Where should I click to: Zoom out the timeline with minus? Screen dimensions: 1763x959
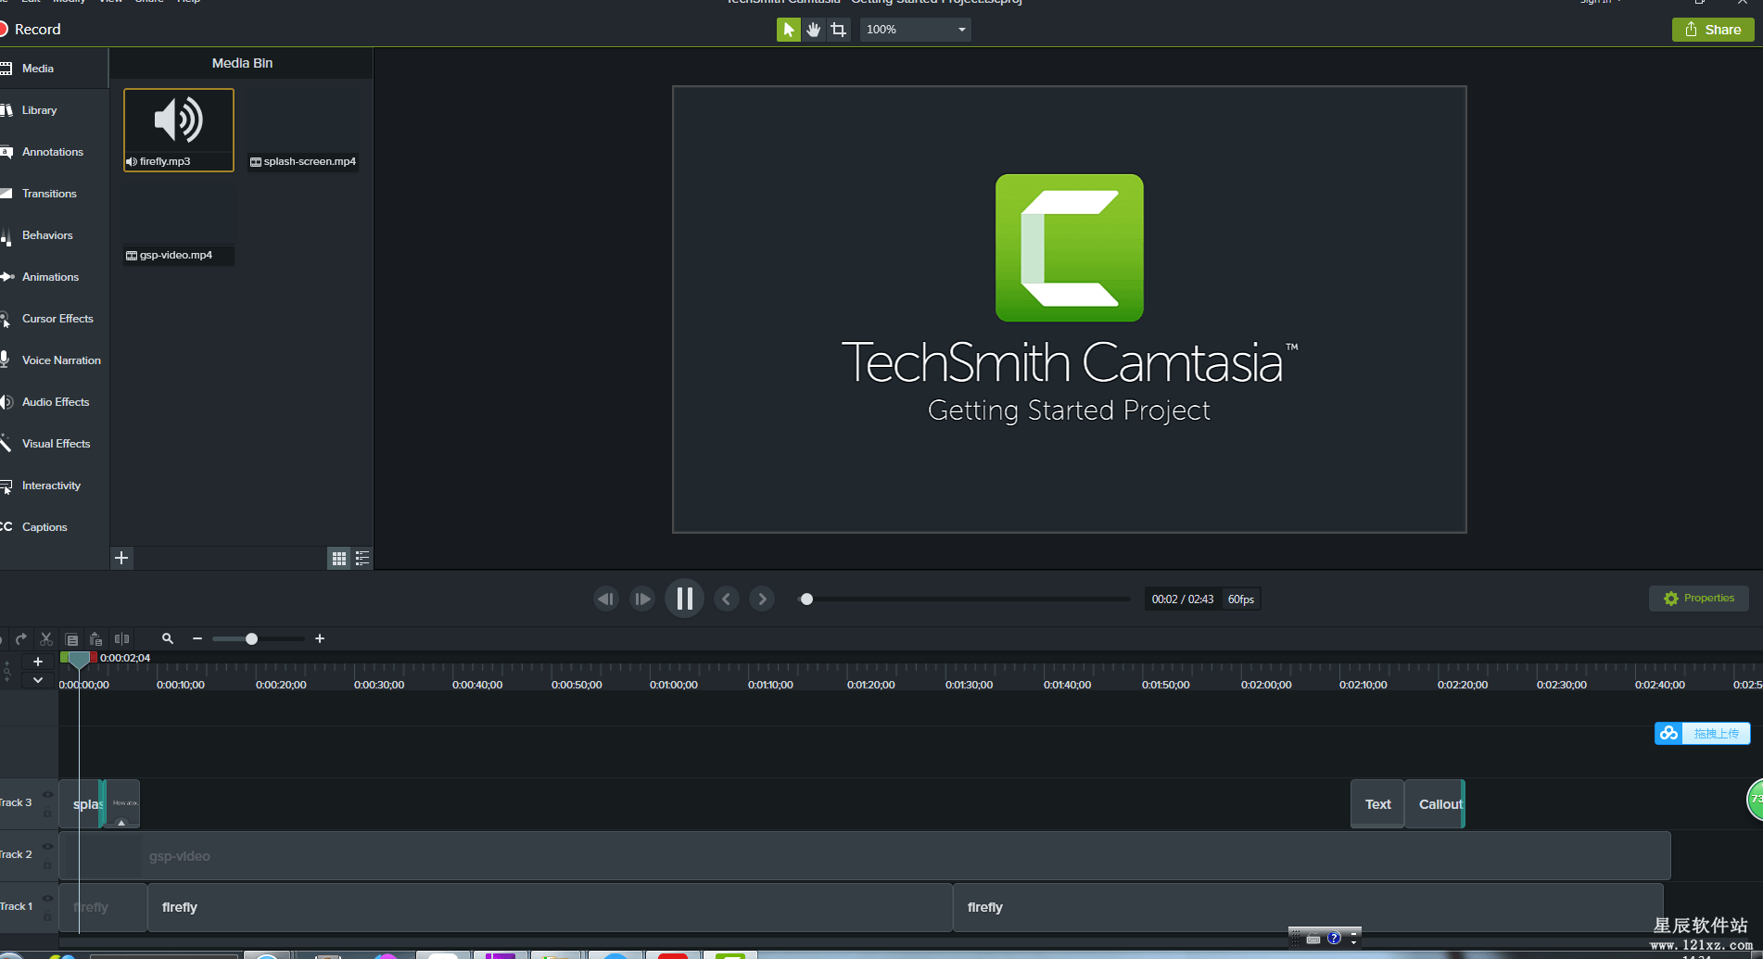tap(197, 638)
